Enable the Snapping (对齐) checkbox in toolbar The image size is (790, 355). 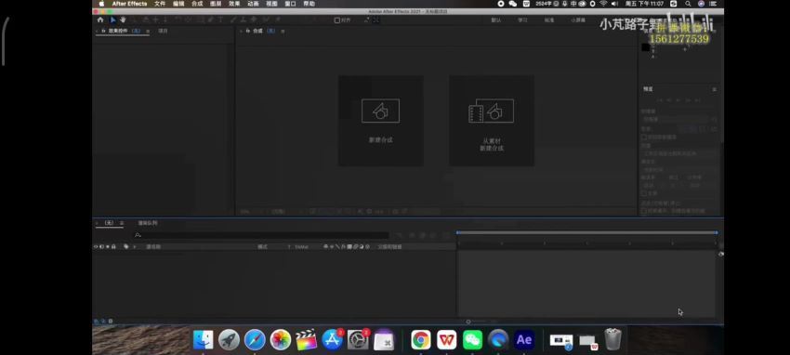tap(337, 20)
